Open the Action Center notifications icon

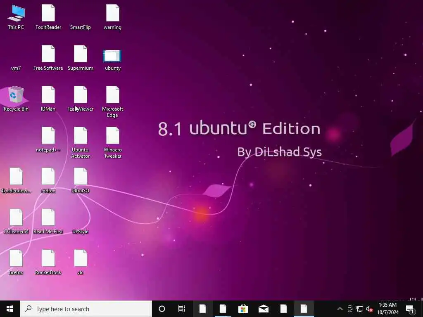click(410, 309)
